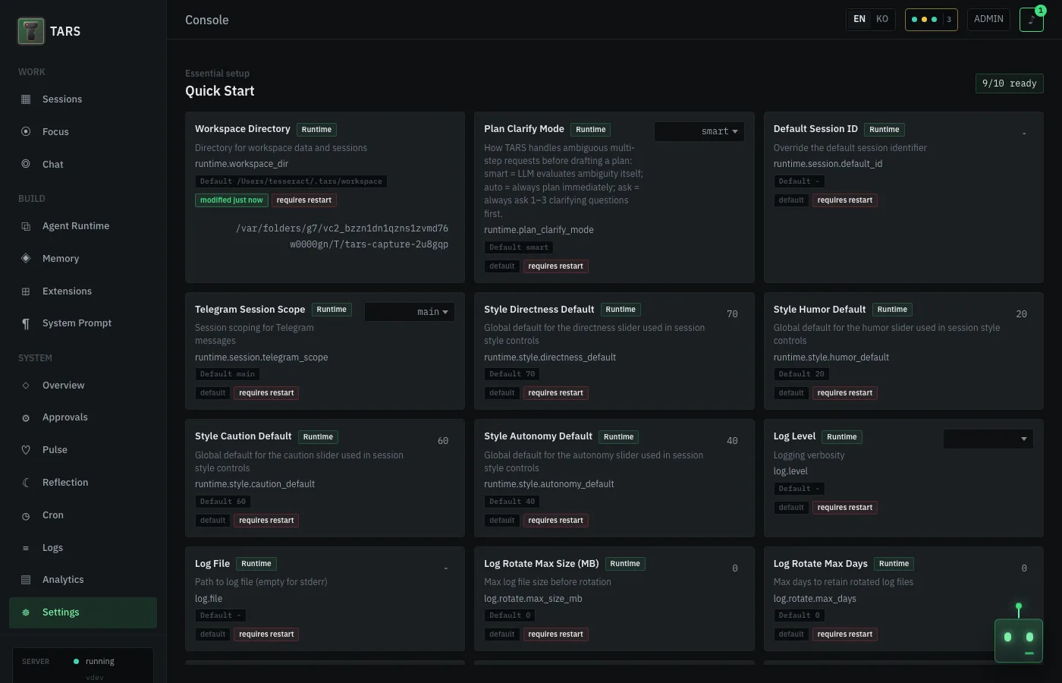Switch interface language to EN
This screenshot has height=683, width=1062.
click(x=859, y=19)
